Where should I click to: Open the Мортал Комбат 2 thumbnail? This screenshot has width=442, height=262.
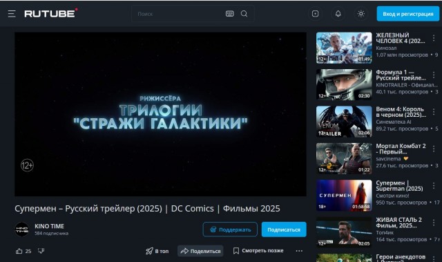(344, 158)
